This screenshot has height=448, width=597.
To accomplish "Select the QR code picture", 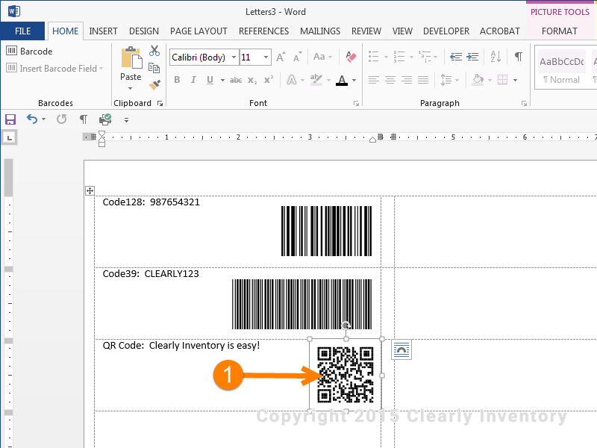I will pos(346,376).
